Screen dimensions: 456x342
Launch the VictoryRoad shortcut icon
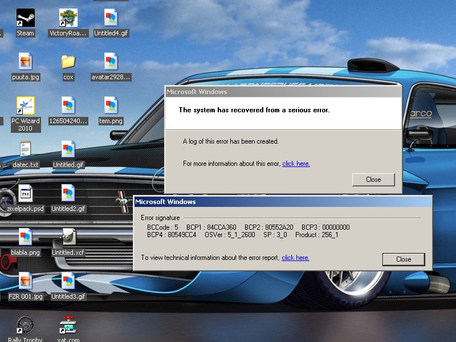pyautogui.click(x=68, y=18)
